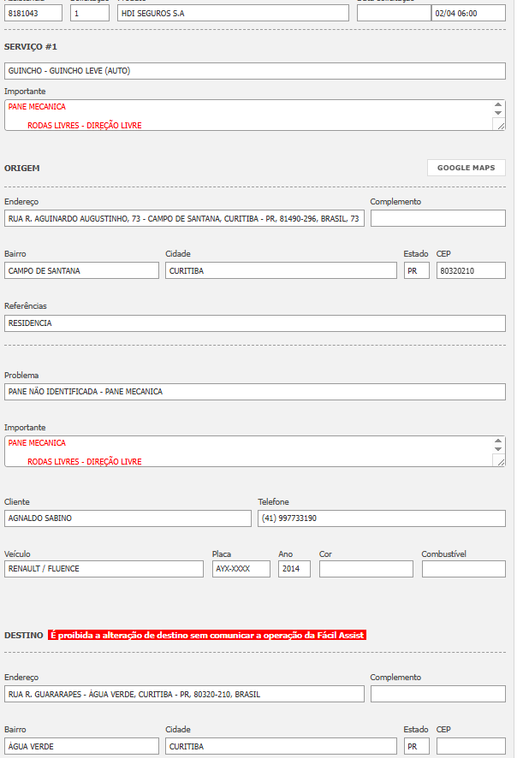Focus the Problema field
The height and width of the screenshot is (758, 517).
[254, 391]
